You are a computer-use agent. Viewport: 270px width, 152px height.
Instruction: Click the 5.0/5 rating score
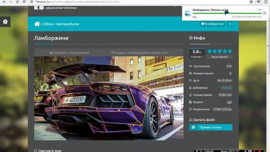point(197,52)
